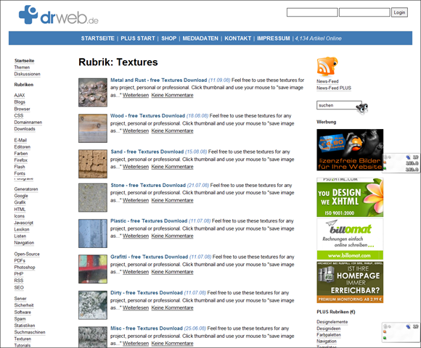This screenshot has height=348, width=421.
Task: Open the Misc texture thumbnail
Action: [x=93, y=337]
